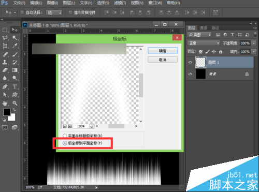
Task: Select the Path Selection tool
Action: 5,95
